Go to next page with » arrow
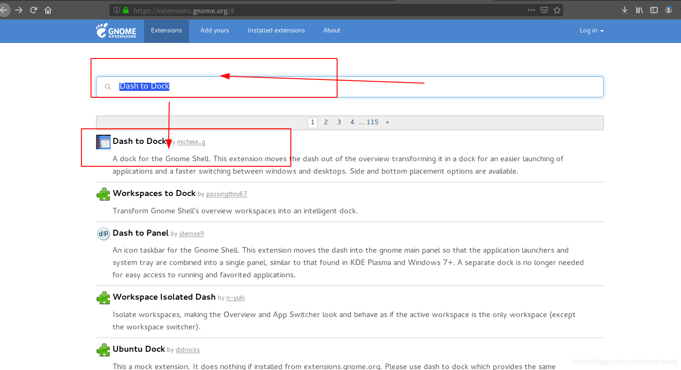Image resolution: width=681 pixels, height=370 pixels. coord(387,122)
